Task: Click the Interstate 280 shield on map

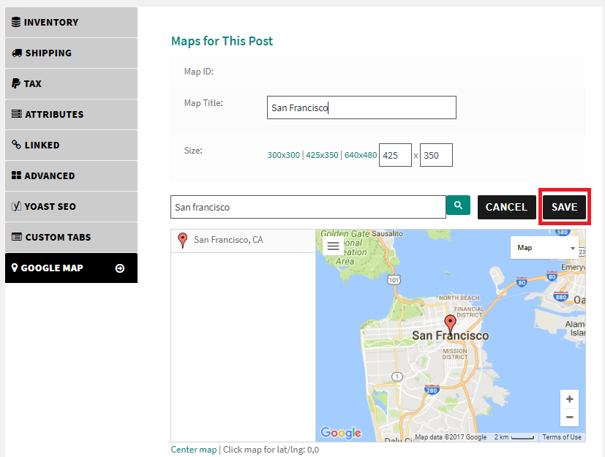Action: point(432,390)
